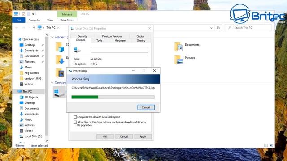Click the Properties checkmark quick access icon

23,14
